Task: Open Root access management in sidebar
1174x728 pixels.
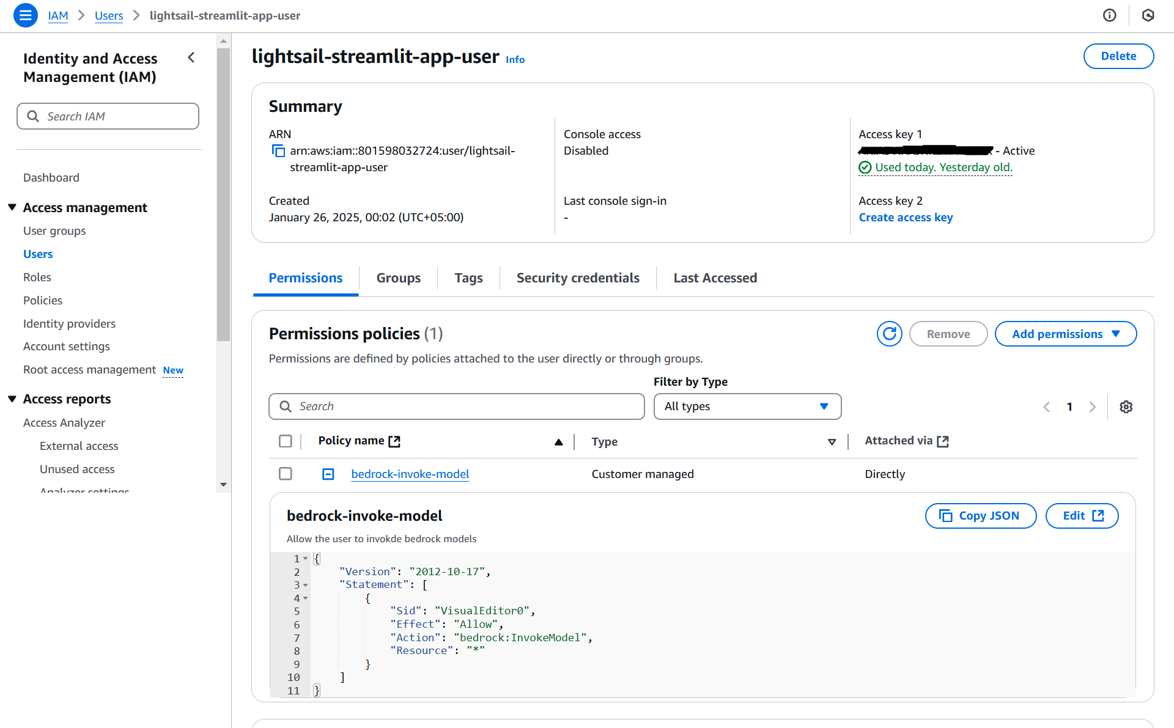Action: pos(89,370)
